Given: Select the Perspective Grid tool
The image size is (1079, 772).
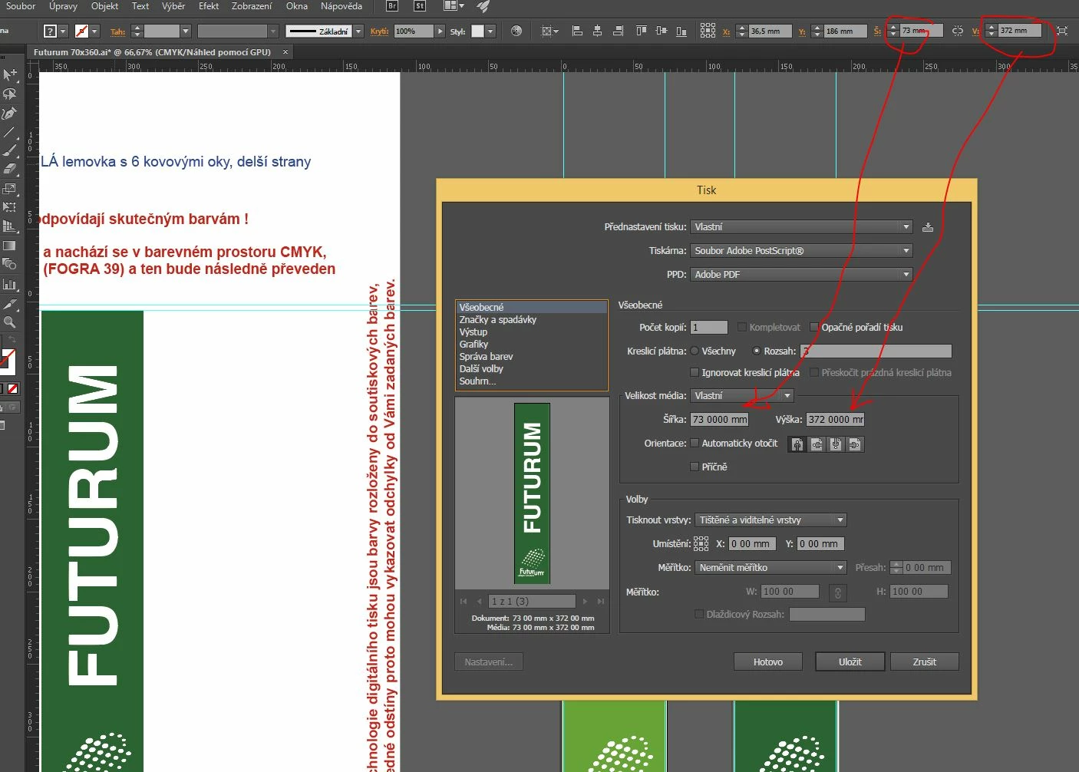Looking at the screenshot, I should [9, 226].
